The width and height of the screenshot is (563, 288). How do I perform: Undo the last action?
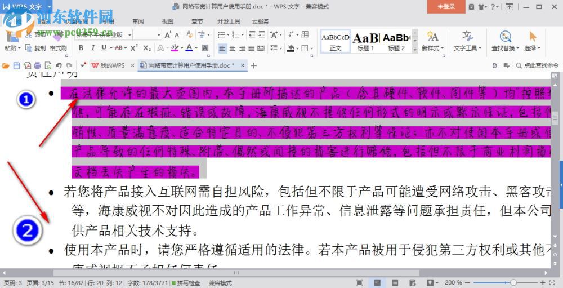[59, 65]
